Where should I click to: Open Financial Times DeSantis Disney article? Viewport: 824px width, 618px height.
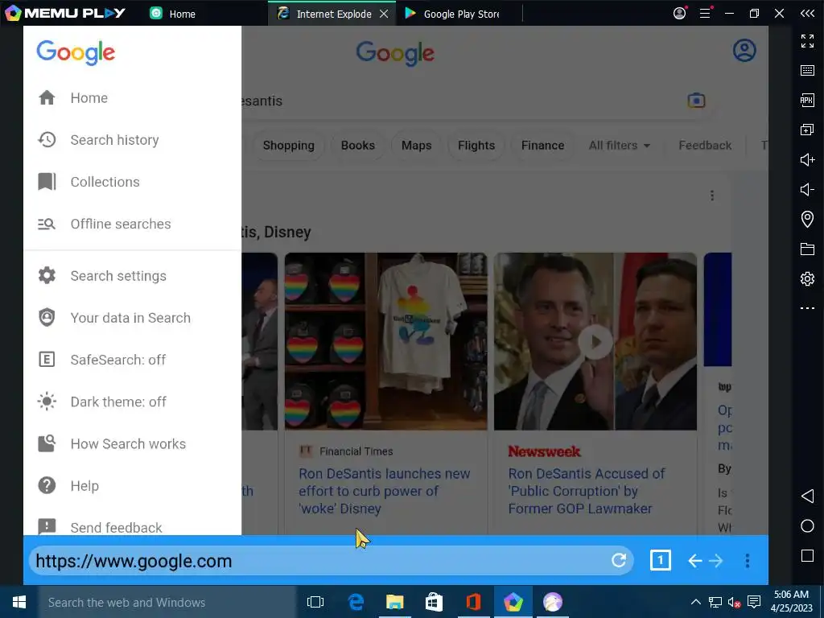pyautogui.click(x=384, y=491)
